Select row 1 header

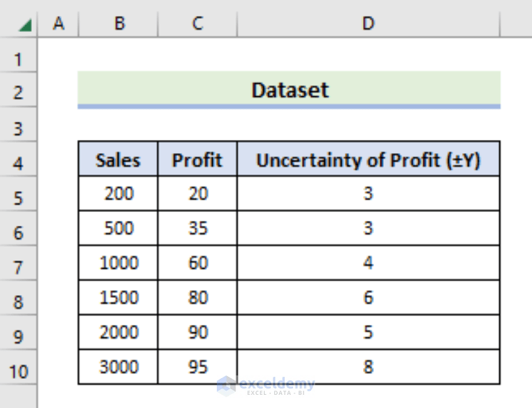[x=19, y=59]
